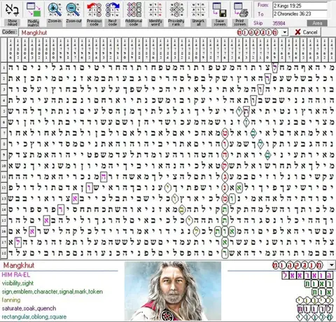Open the bottom code-list dropdown arrow

[x=332, y=265]
